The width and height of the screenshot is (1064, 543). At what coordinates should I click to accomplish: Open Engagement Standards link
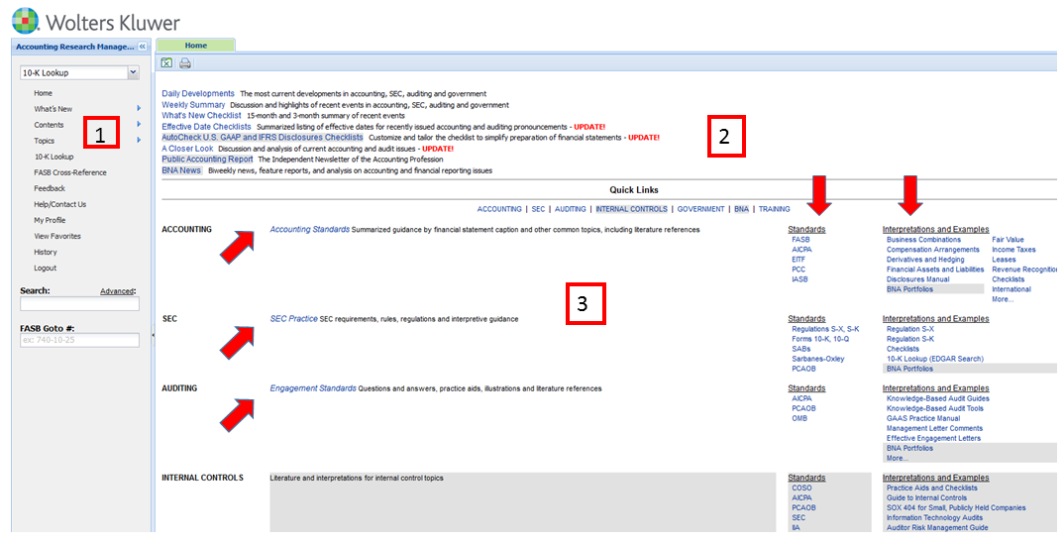313,388
